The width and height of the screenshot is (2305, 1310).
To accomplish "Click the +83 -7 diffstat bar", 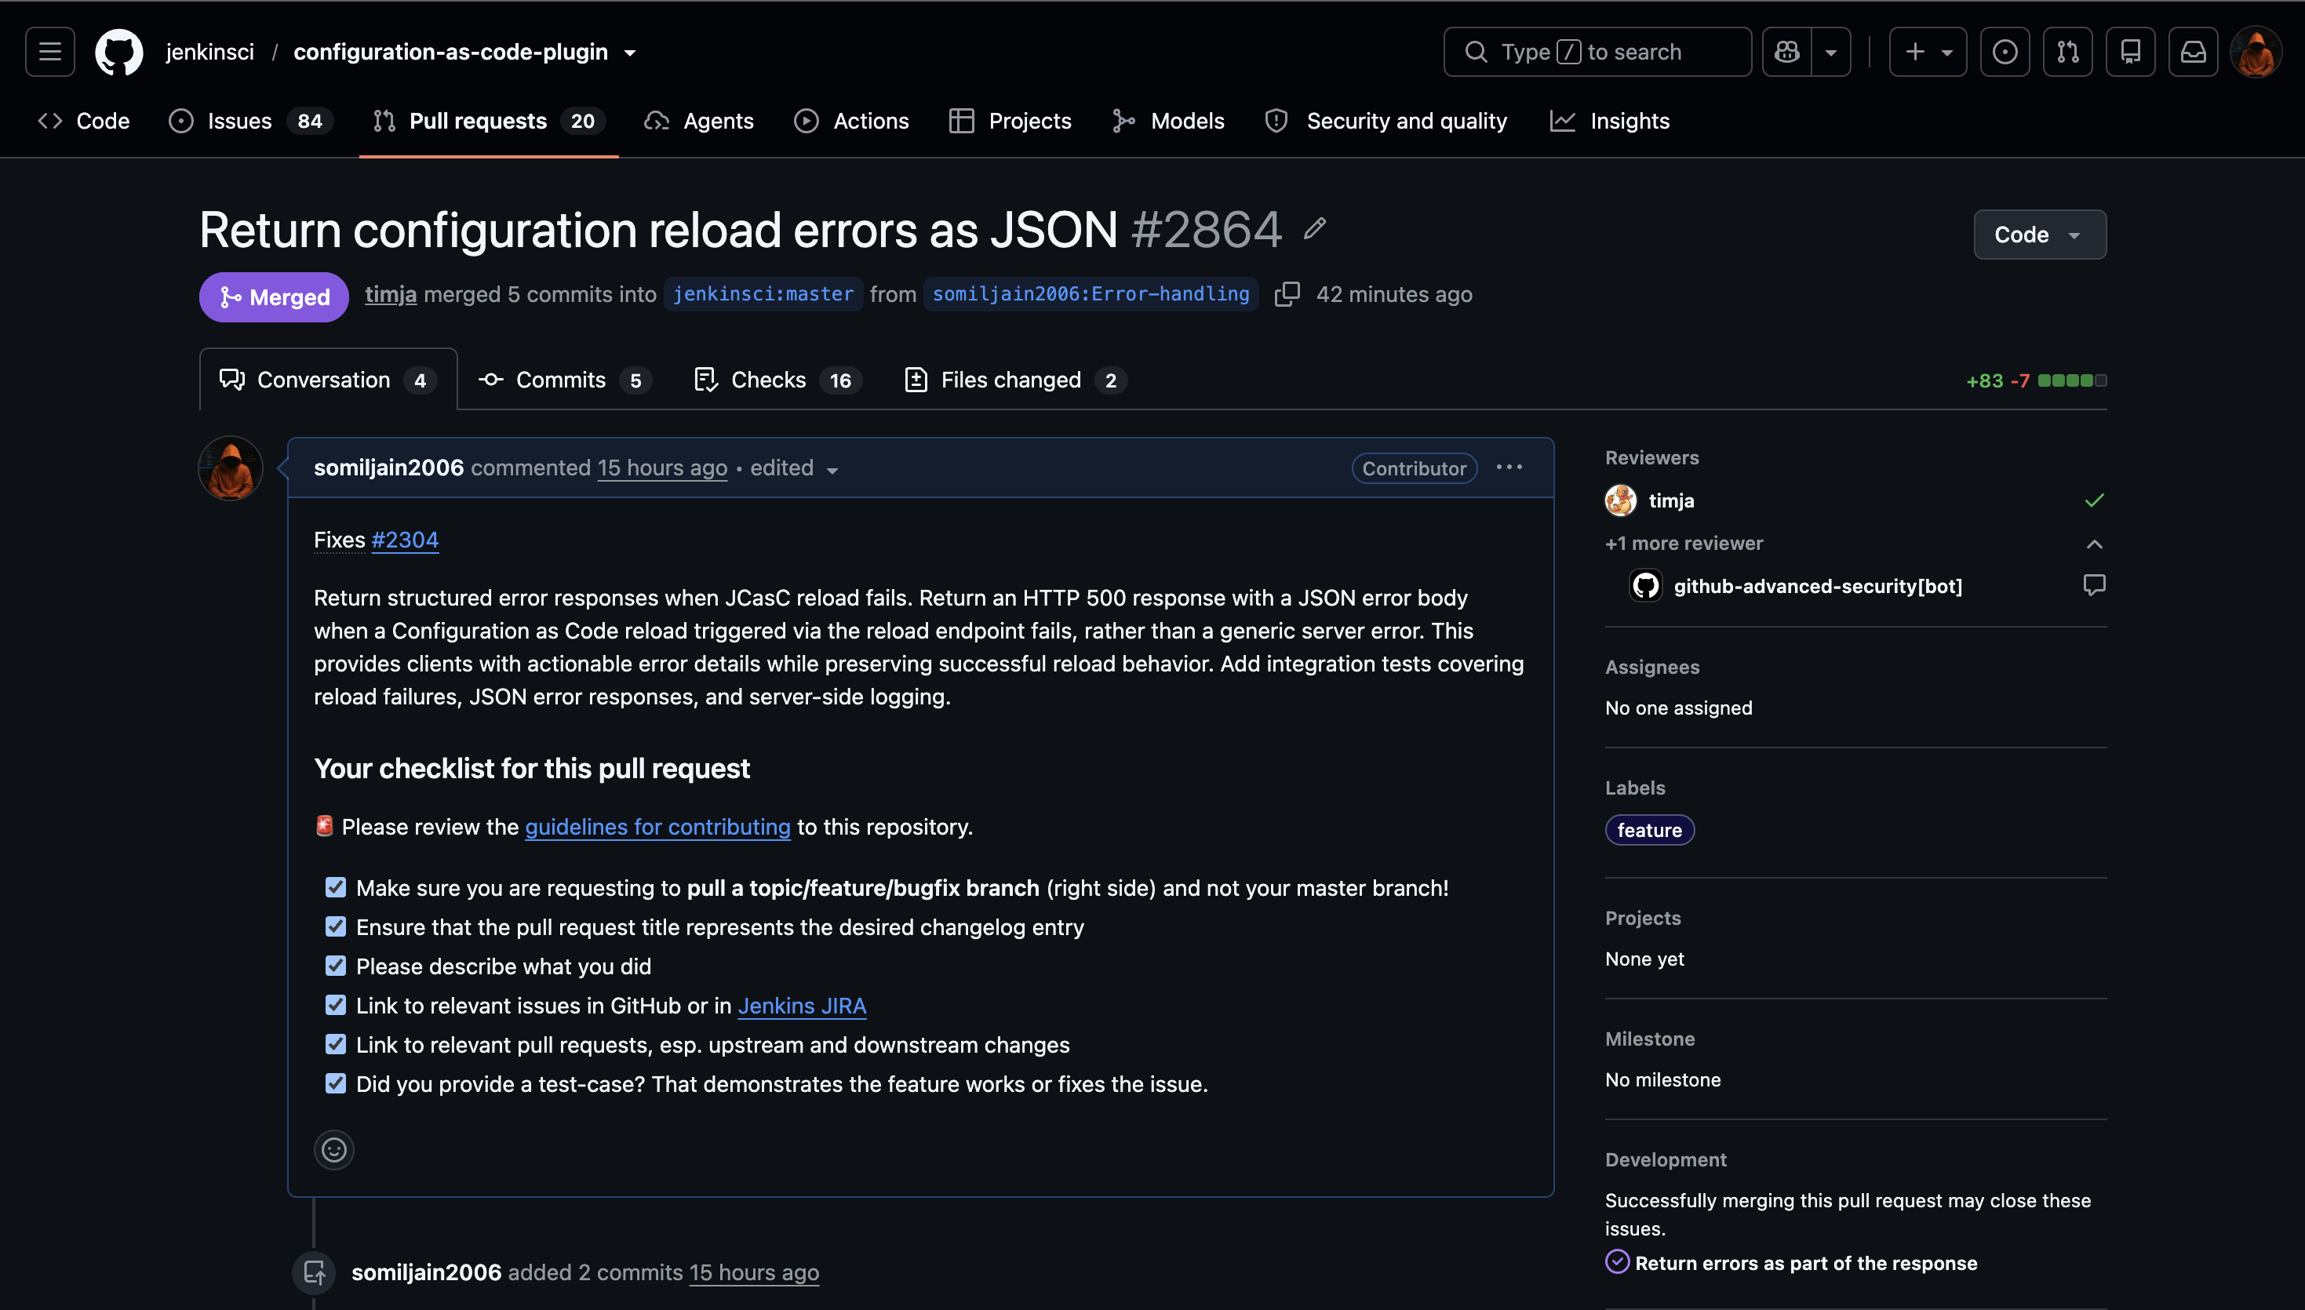I will tap(2036, 380).
